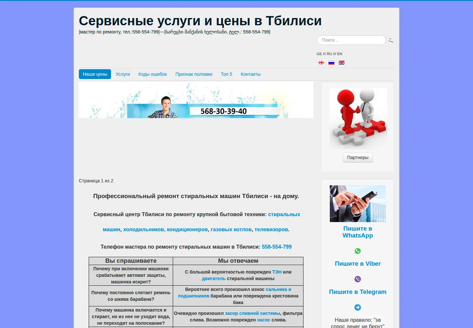473x328 pixels.
Task: Click the phone link 558-554-799
Action: pyautogui.click(x=277, y=247)
